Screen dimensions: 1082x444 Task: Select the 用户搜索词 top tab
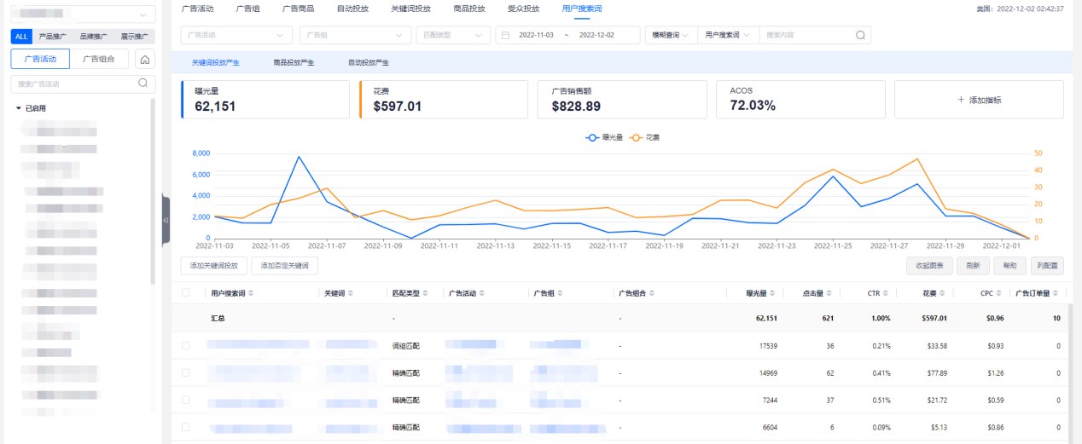[582, 8]
